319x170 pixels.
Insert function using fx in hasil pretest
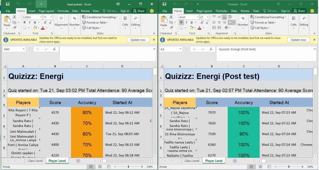tap(54, 49)
